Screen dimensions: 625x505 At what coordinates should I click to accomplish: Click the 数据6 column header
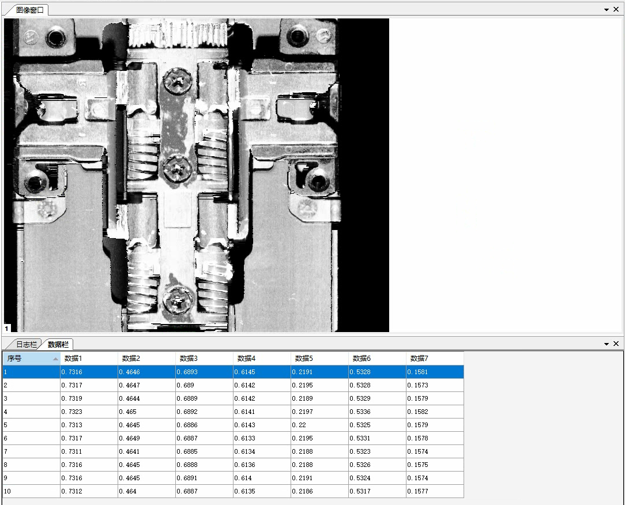click(377, 359)
